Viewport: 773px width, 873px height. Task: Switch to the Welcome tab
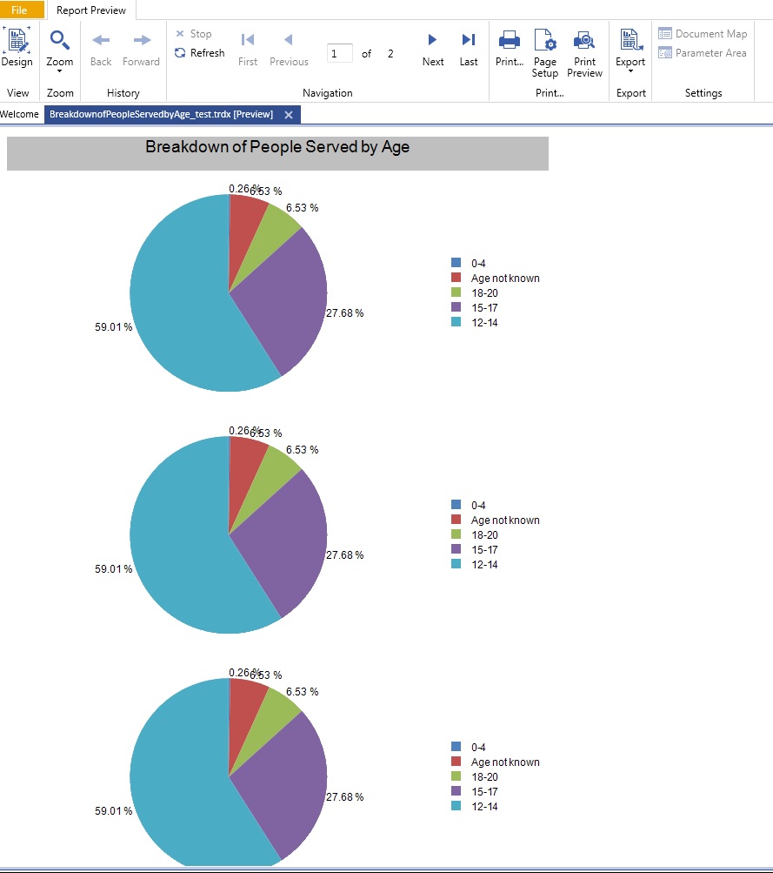[x=19, y=114]
